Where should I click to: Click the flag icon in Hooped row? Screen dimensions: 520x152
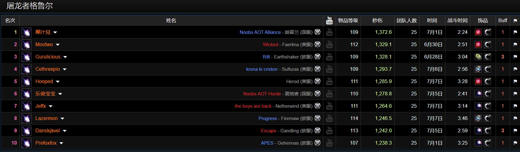[x=515, y=82]
